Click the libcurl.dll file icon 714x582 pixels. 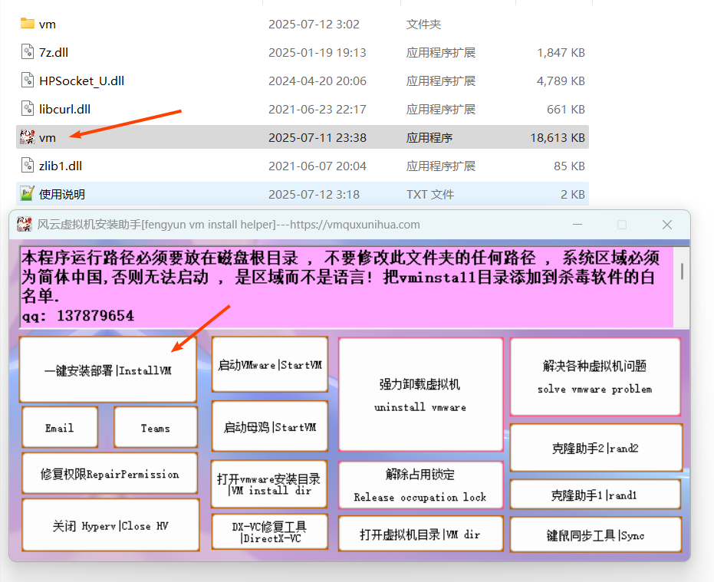tap(27, 109)
